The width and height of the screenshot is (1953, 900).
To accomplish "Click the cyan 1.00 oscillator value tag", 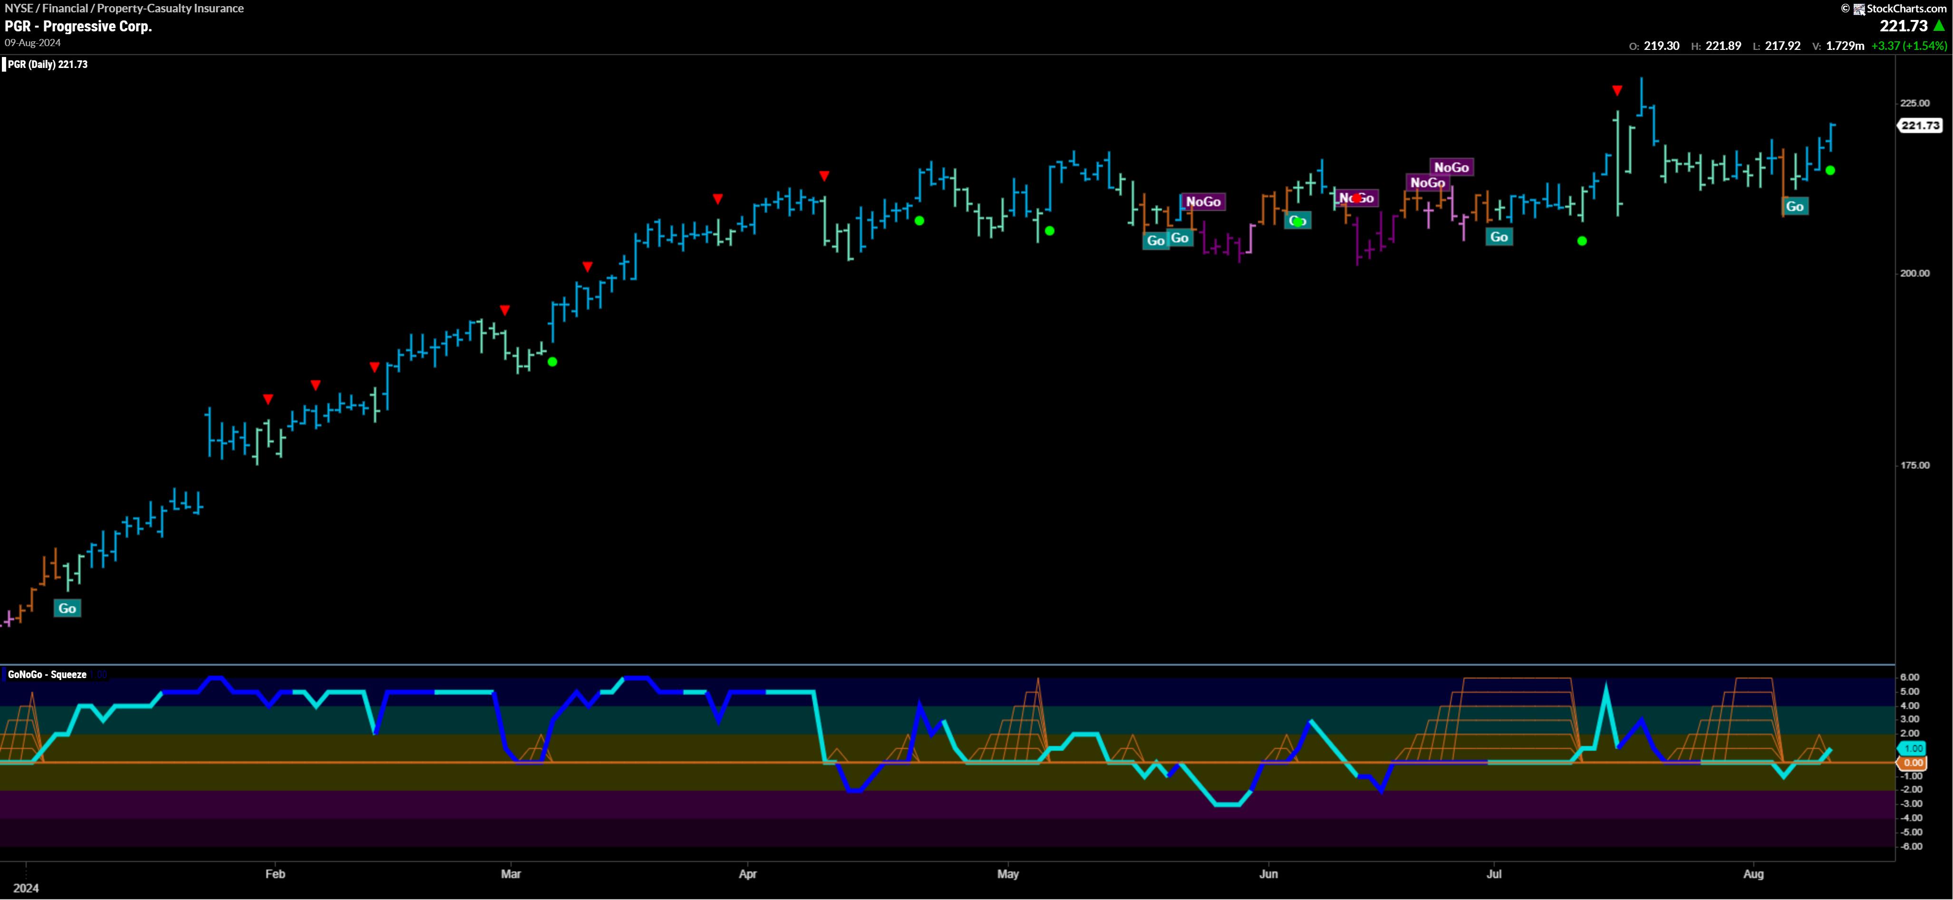I will tap(1914, 748).
